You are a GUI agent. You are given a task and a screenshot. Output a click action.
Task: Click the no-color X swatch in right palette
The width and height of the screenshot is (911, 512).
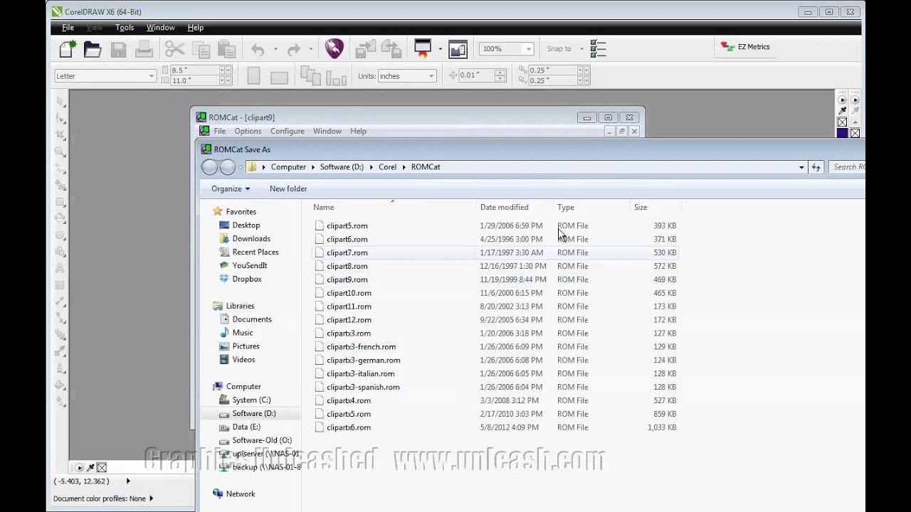coord(855,133)
